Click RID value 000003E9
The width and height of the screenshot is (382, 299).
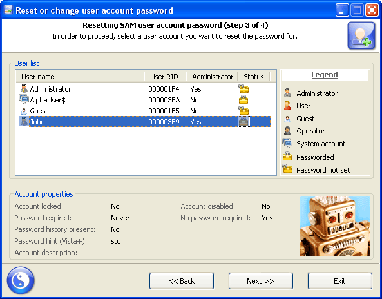click(x=164, y=122)
